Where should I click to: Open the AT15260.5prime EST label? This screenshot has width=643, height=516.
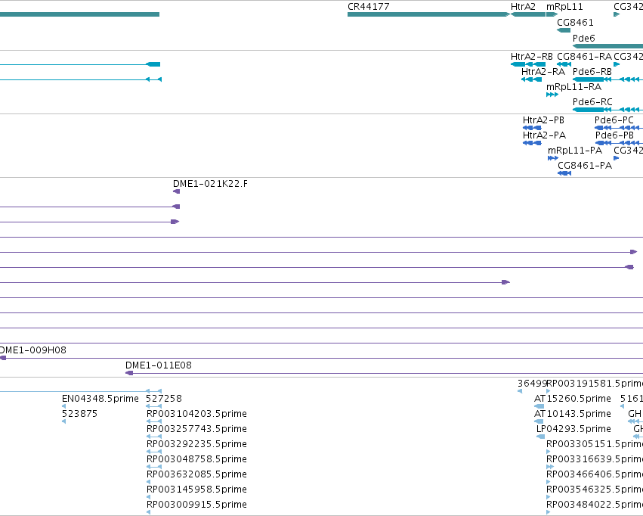click(573, 399)
